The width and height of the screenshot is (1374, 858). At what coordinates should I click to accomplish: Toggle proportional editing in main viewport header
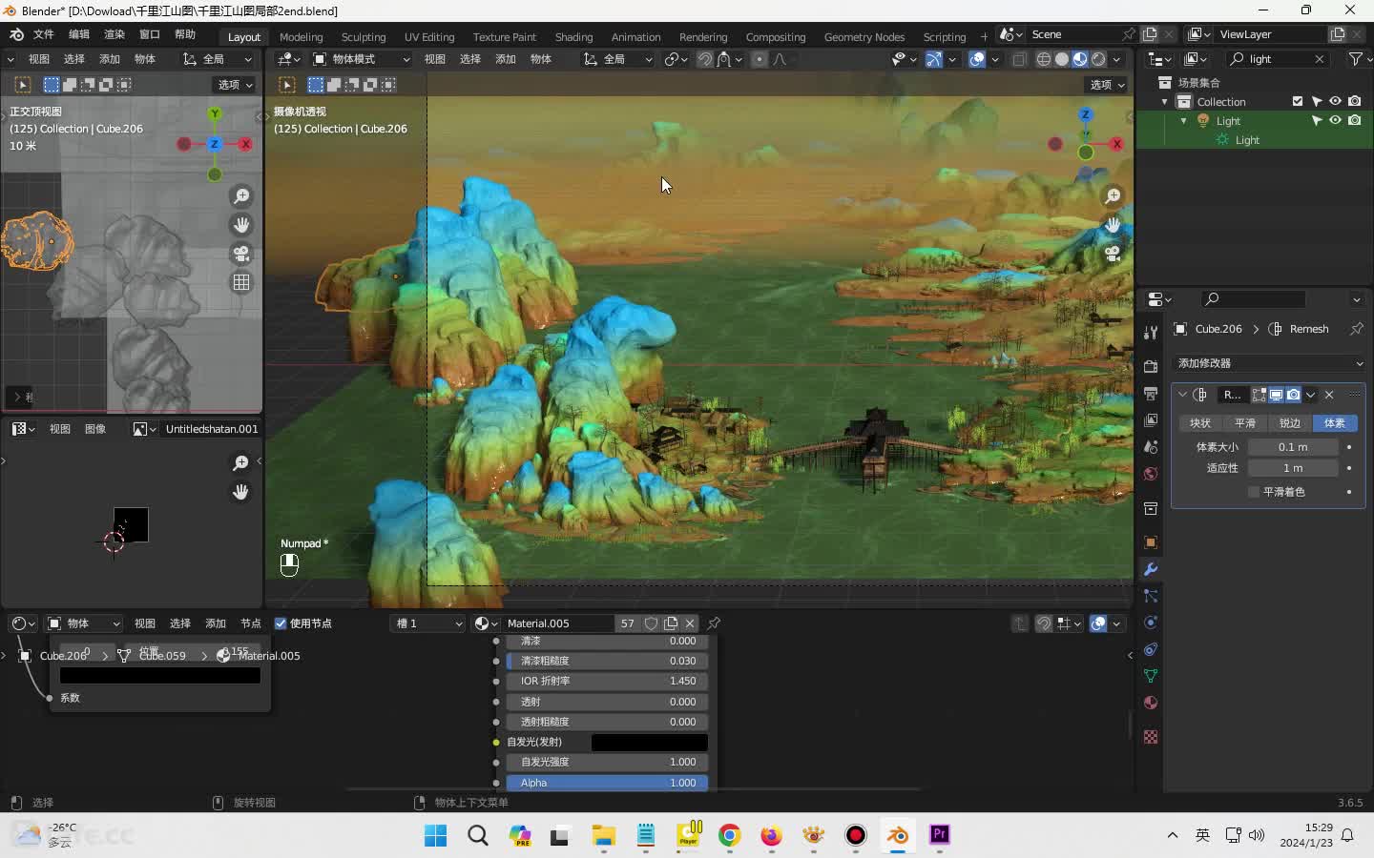[x=760, y=59]
